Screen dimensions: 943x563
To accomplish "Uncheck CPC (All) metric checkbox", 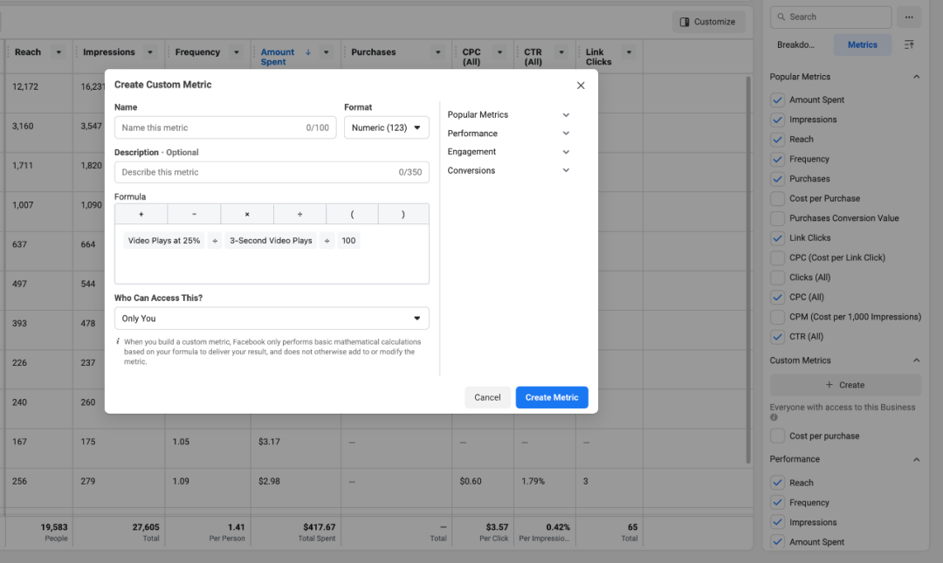I will pos(778,297).
